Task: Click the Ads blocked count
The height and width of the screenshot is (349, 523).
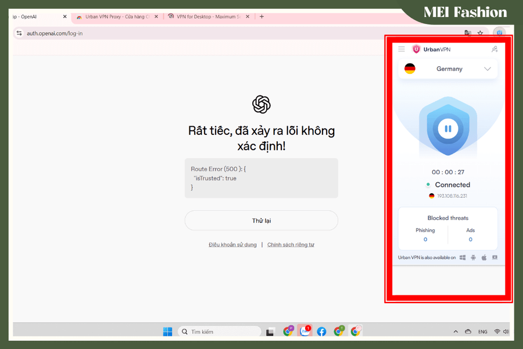Action: (470, 240)
